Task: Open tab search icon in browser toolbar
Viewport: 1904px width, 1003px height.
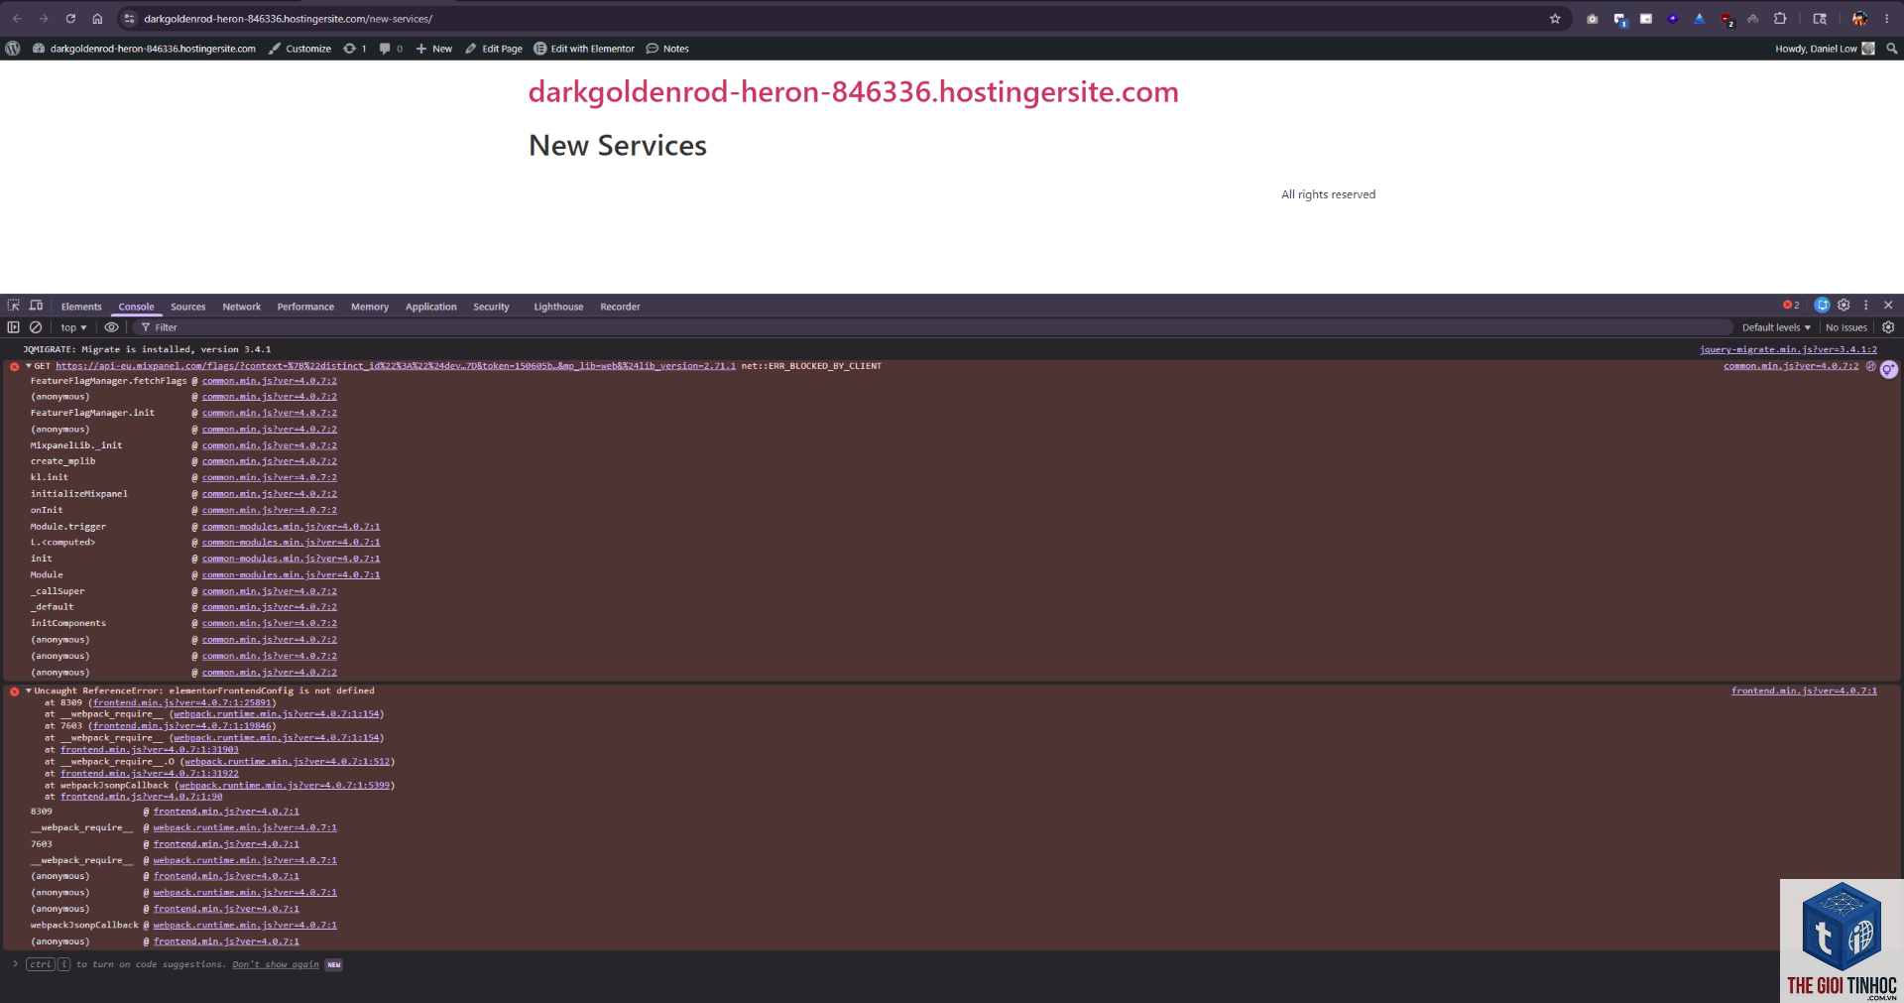Action: 1820,19
